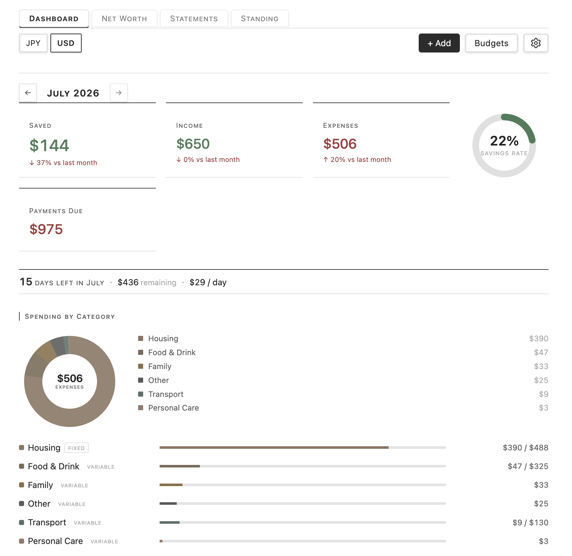This screenshot has height=556, width=572.
Task: Click the FIXED tag next to Housing
Action: coord(76,448)
